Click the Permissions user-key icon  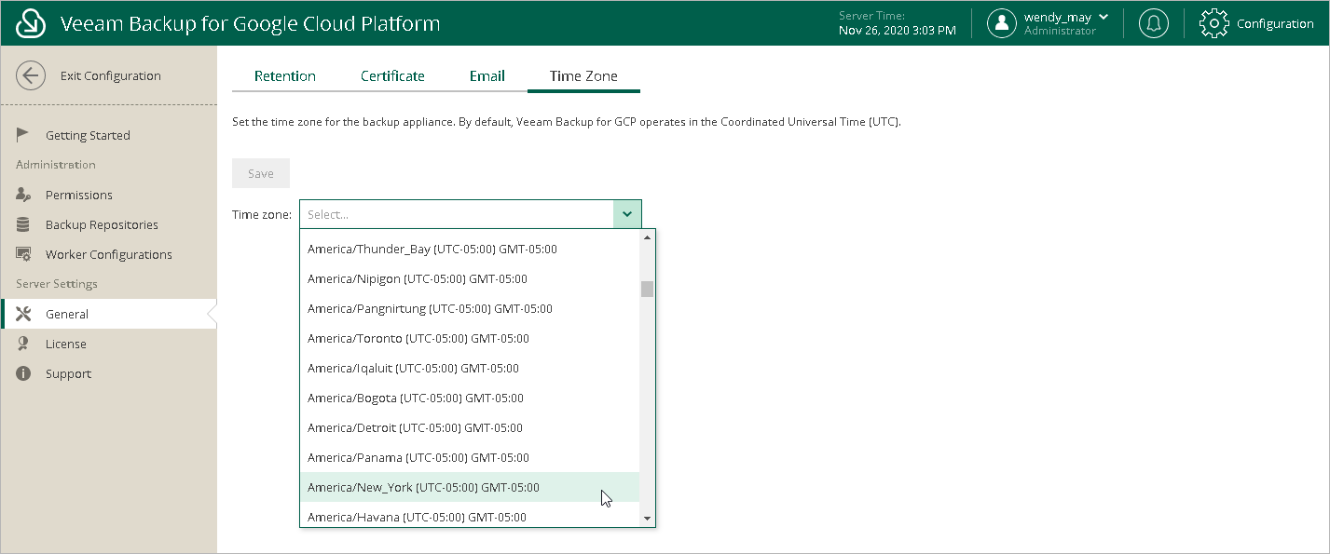(24, 195)
